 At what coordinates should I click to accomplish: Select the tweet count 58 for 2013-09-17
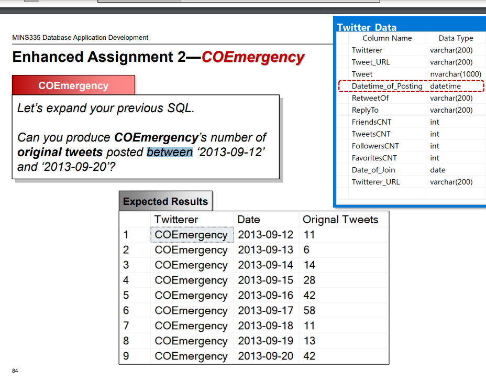[309, 310]
